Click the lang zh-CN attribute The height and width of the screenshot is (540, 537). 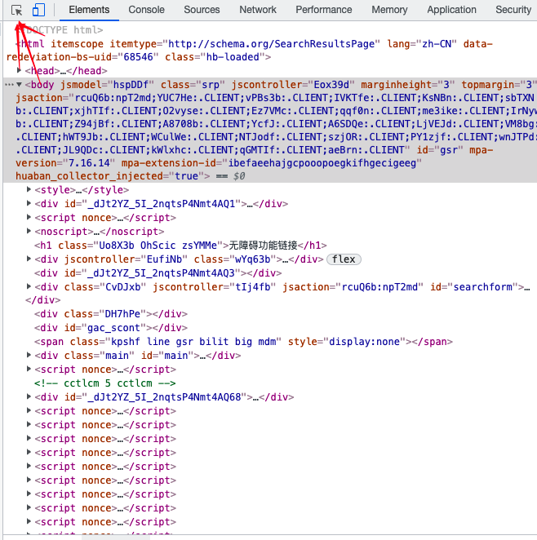coord(422,44)
